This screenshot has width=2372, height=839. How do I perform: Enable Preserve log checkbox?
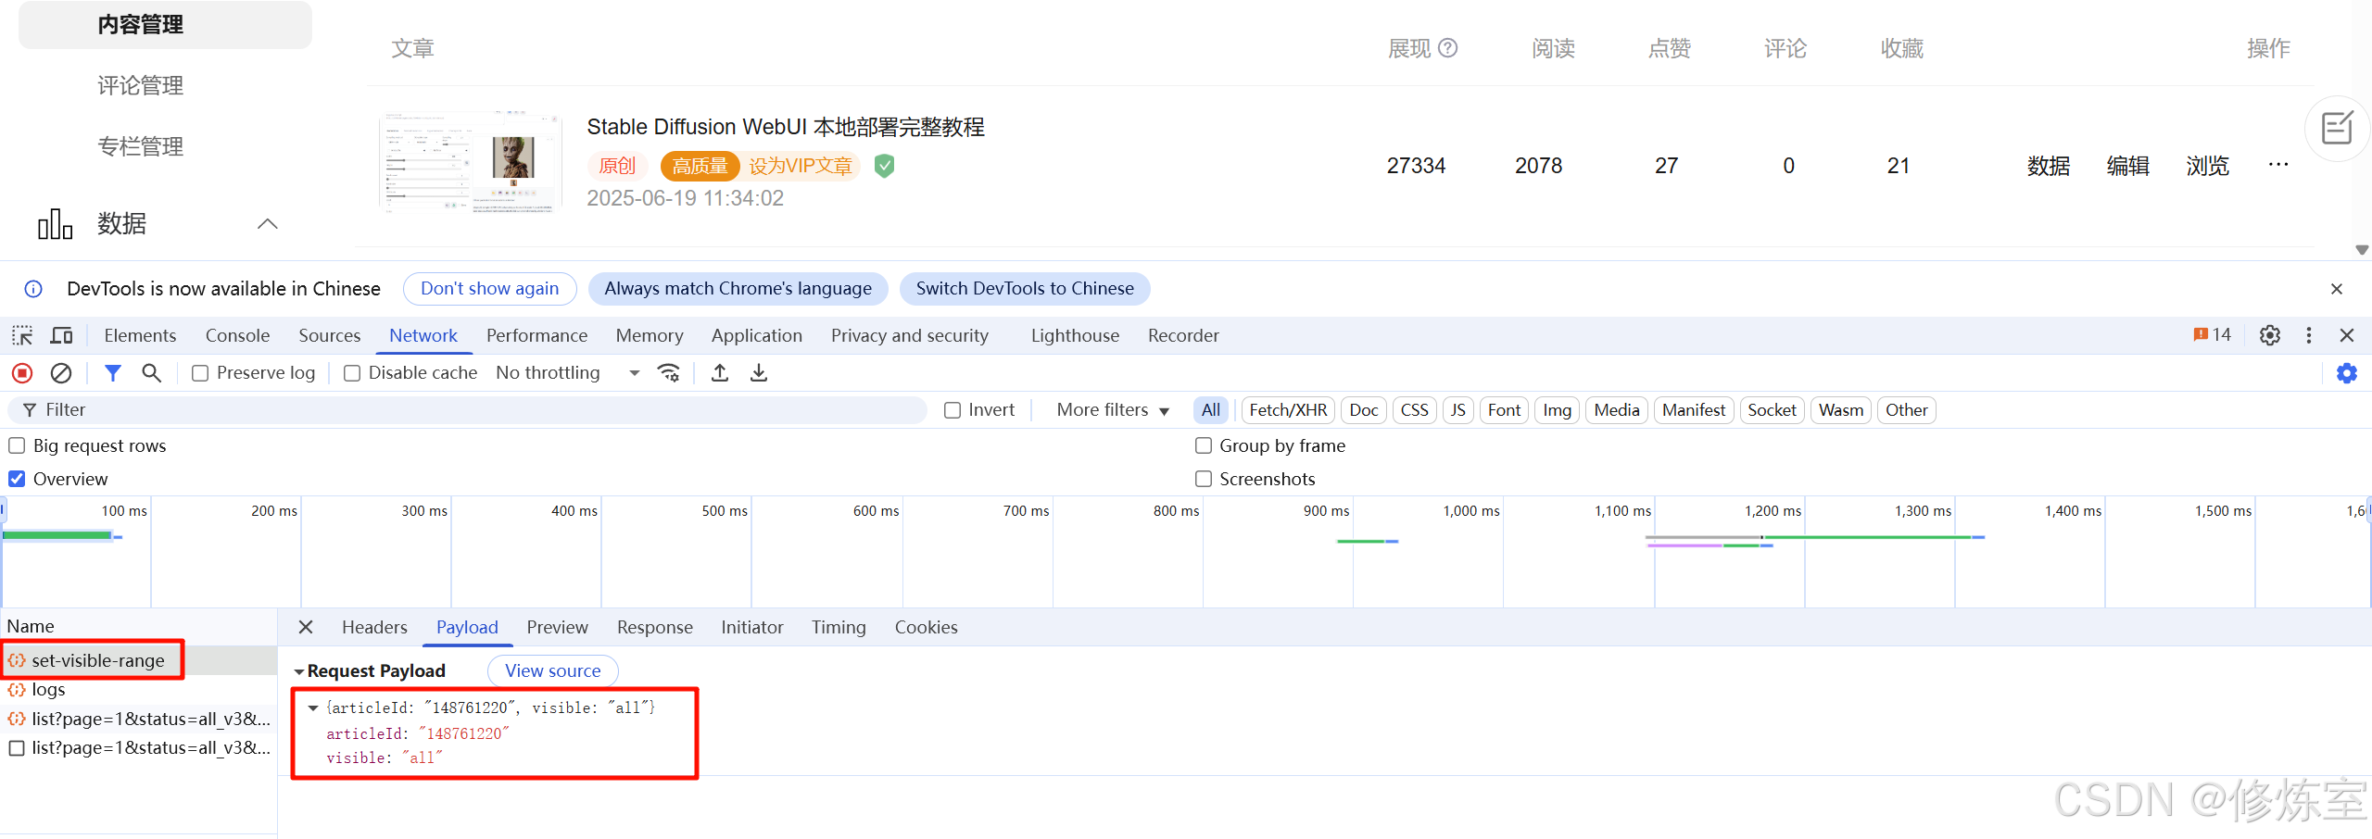click(200, 373)
